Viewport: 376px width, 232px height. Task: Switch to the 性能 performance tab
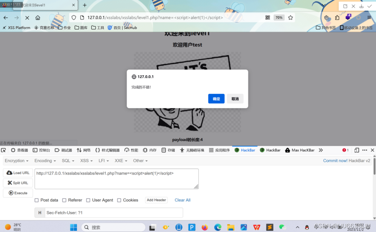tap(131, 150)
